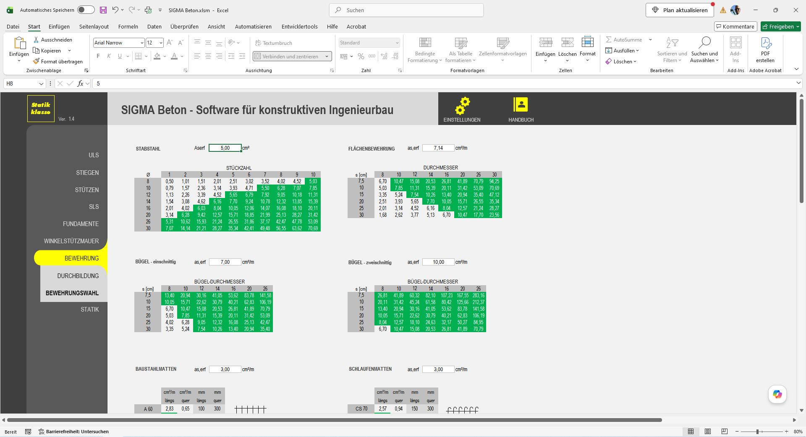
Task: Click the Save icon in the title bar
Action: 103,10
